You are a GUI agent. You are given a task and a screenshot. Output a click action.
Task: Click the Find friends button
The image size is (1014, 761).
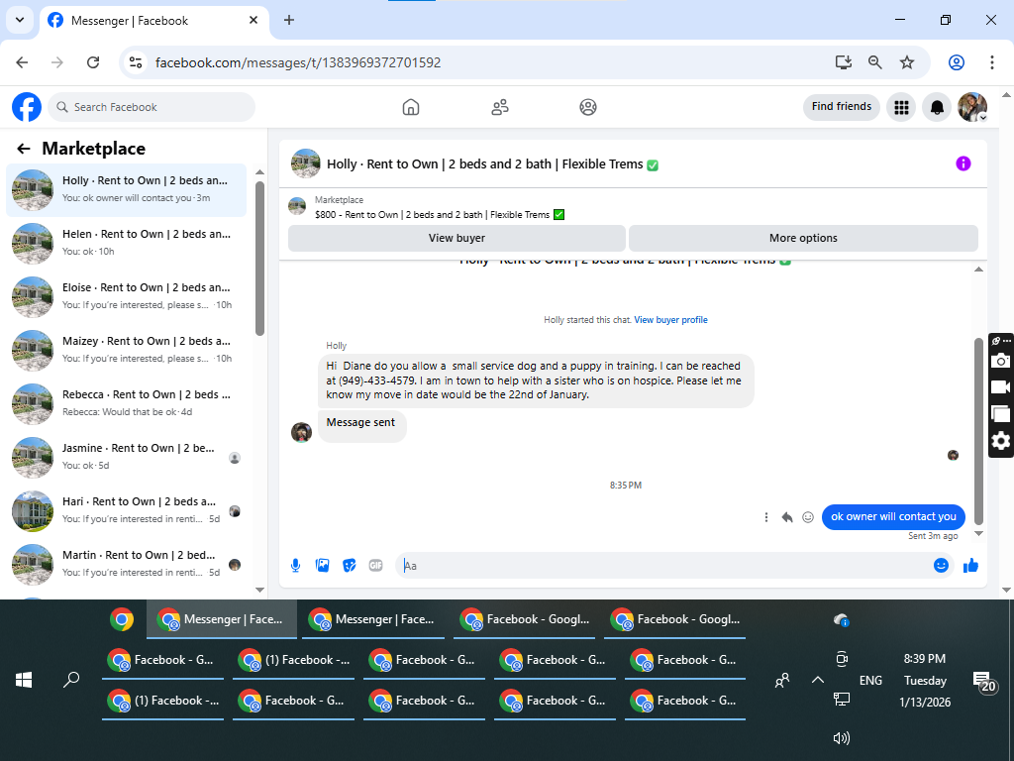pos(842,106)
